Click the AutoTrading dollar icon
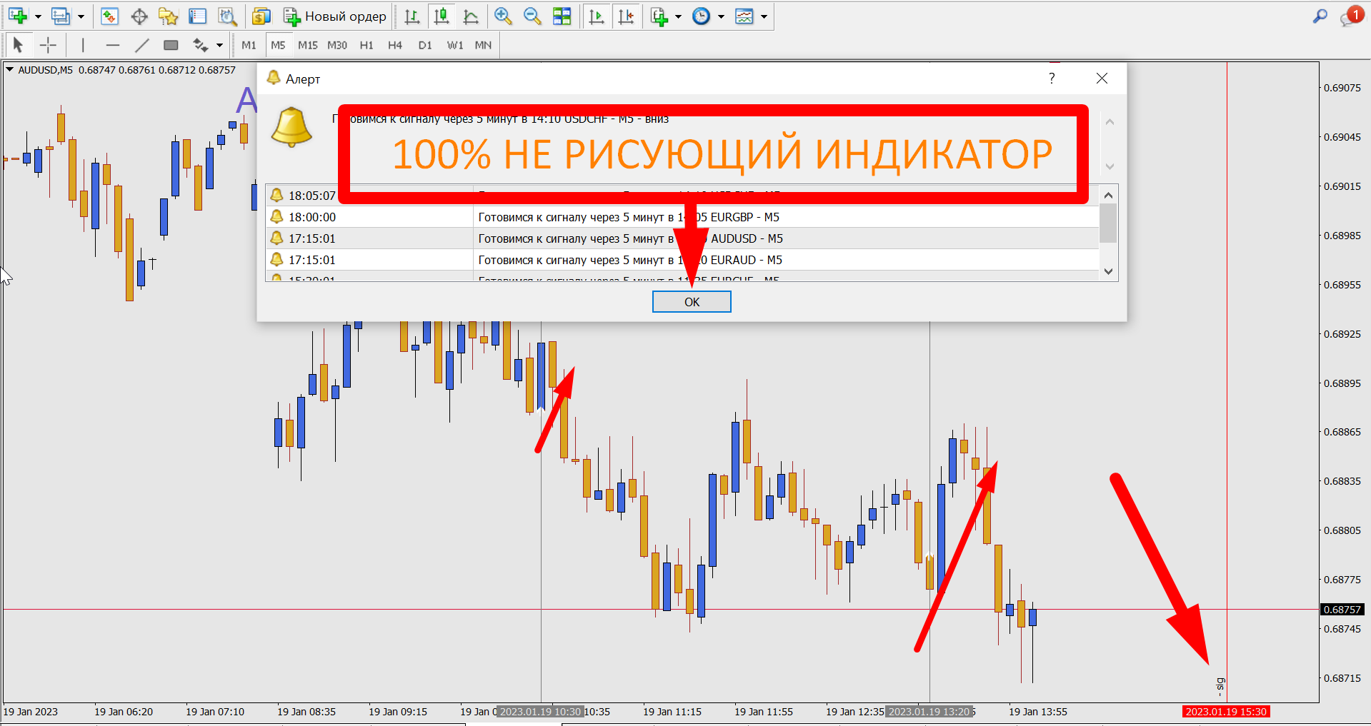Viewport: 1371px width, 726px height. [261, 16]
